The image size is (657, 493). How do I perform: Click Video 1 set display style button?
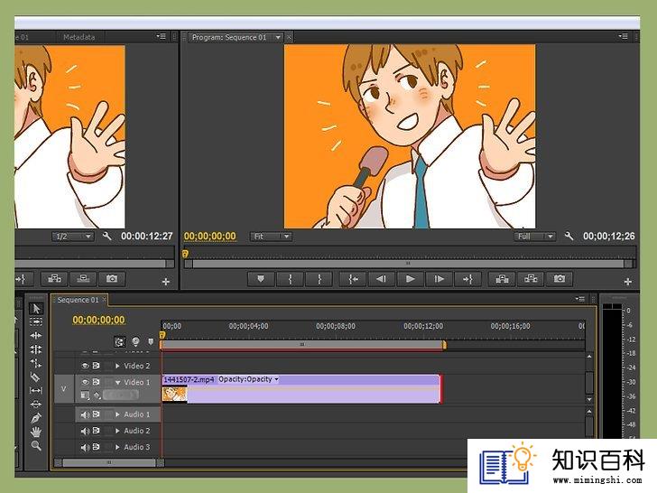(85, 395)
